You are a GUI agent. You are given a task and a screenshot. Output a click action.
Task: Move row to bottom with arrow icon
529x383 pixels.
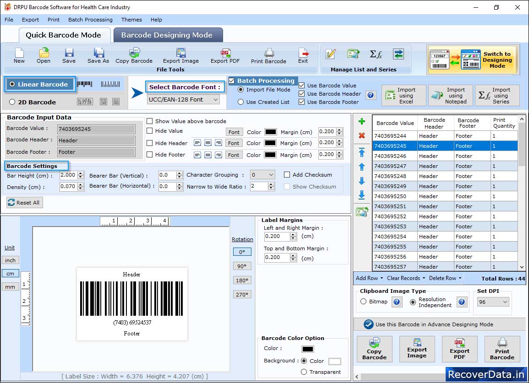point(362,195)
